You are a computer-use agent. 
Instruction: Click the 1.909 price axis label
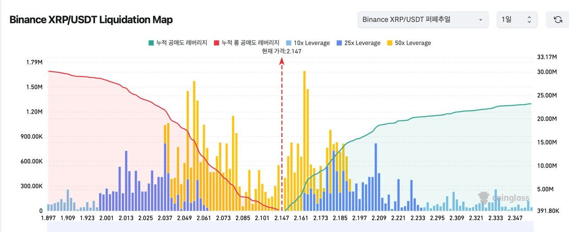pos(68,218)
